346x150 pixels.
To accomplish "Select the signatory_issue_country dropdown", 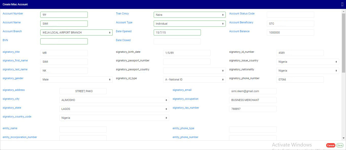I will point(307,62).
